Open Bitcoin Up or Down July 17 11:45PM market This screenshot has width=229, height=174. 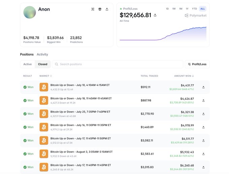pos(80,139)
